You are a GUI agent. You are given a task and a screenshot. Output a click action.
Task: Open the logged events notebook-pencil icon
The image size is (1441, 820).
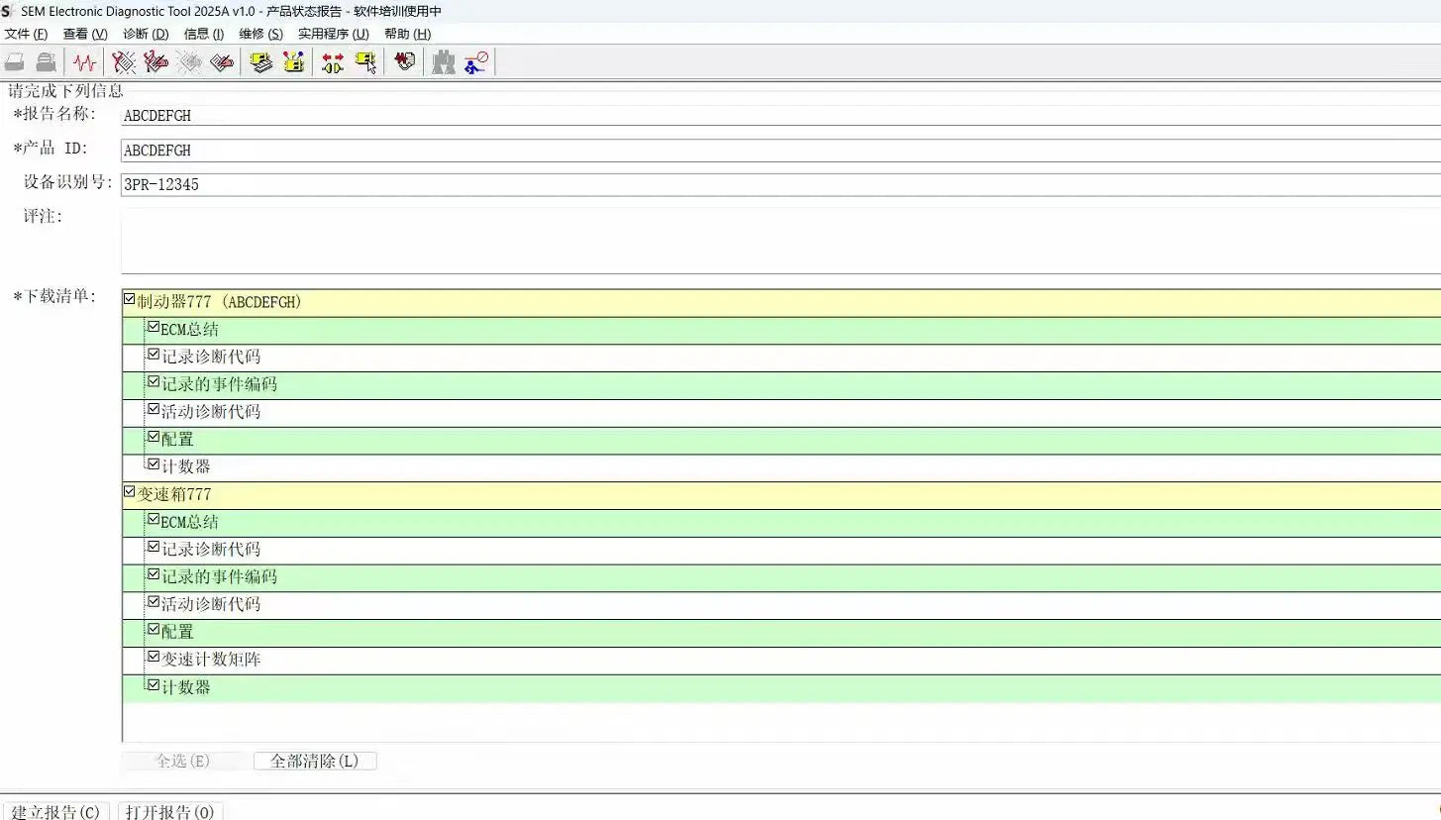coord(222,62)
